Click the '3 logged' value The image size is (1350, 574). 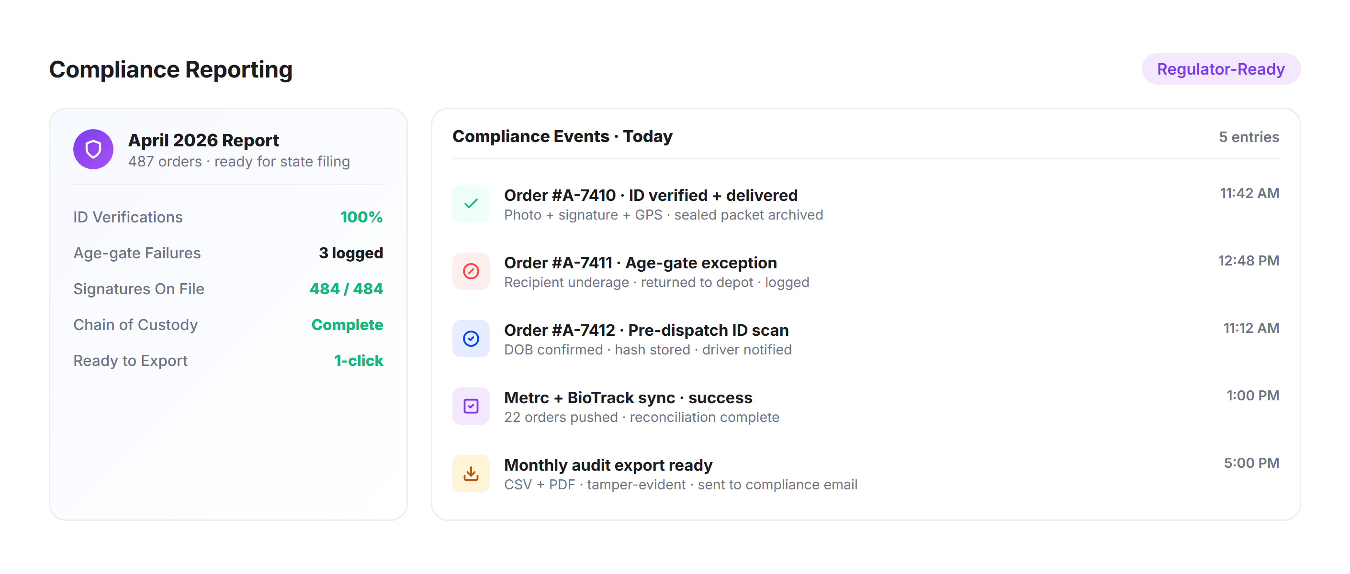coord(350,254)
